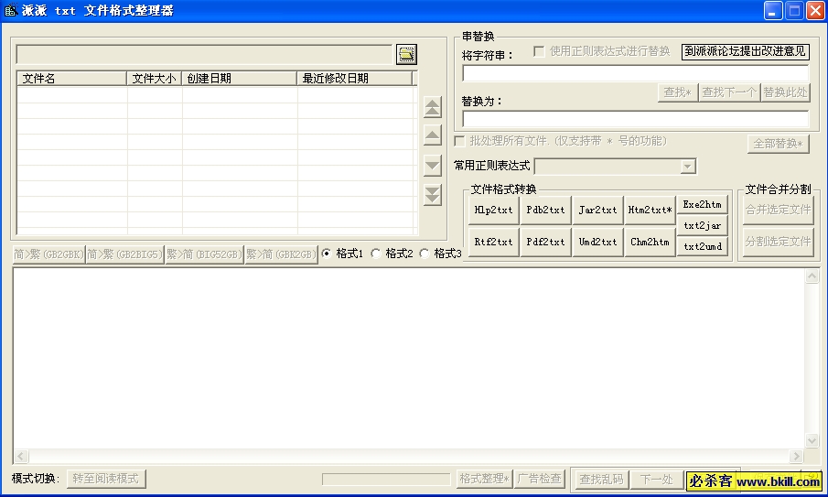Click text area vertical scrollbar up arrow

pyautogui.click(x=812, y=276)
